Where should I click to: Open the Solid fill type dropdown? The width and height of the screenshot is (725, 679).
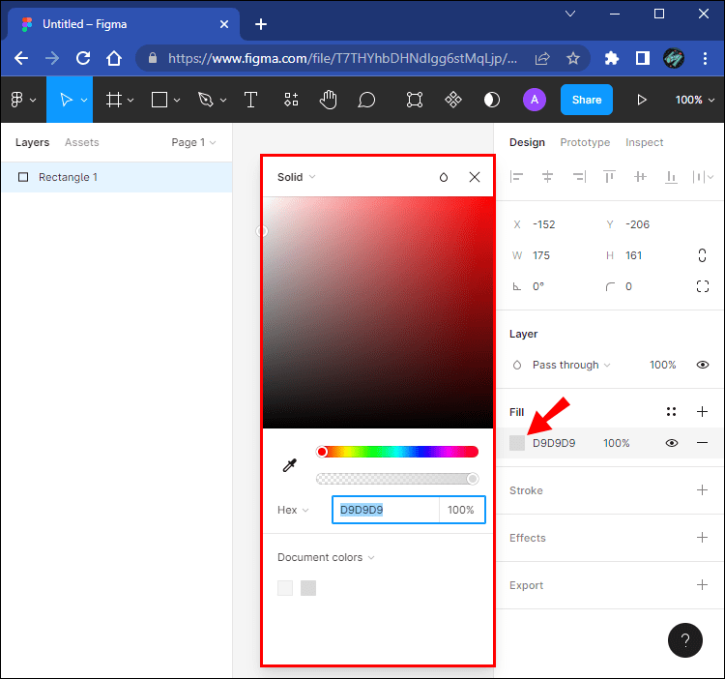pyautogui.click(x=296, y=177)
